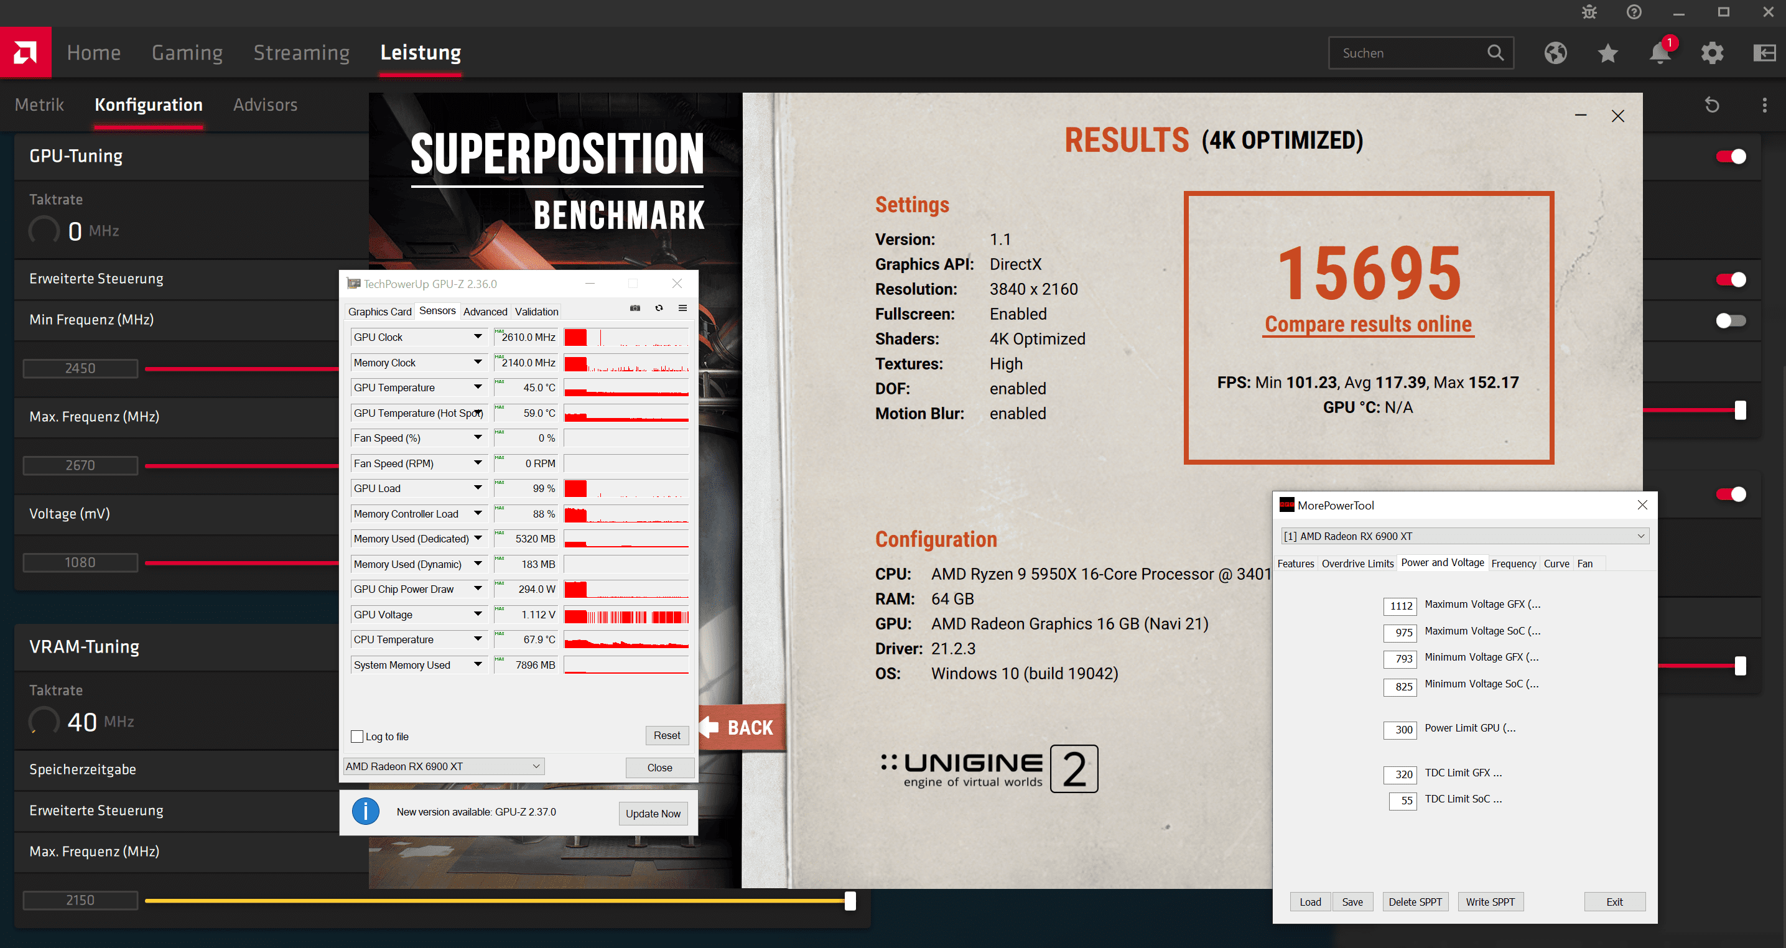
Task: Click the Min Frequenz red slider track
Action: (x=242, y=369)
